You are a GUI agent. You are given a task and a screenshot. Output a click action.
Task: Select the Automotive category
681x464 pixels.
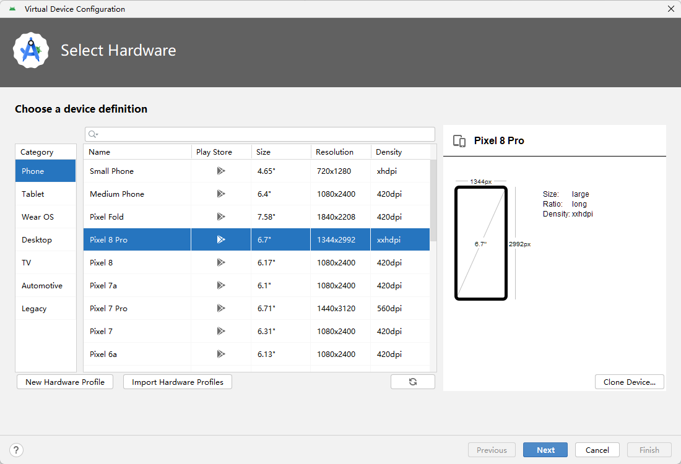pos(46,286)
